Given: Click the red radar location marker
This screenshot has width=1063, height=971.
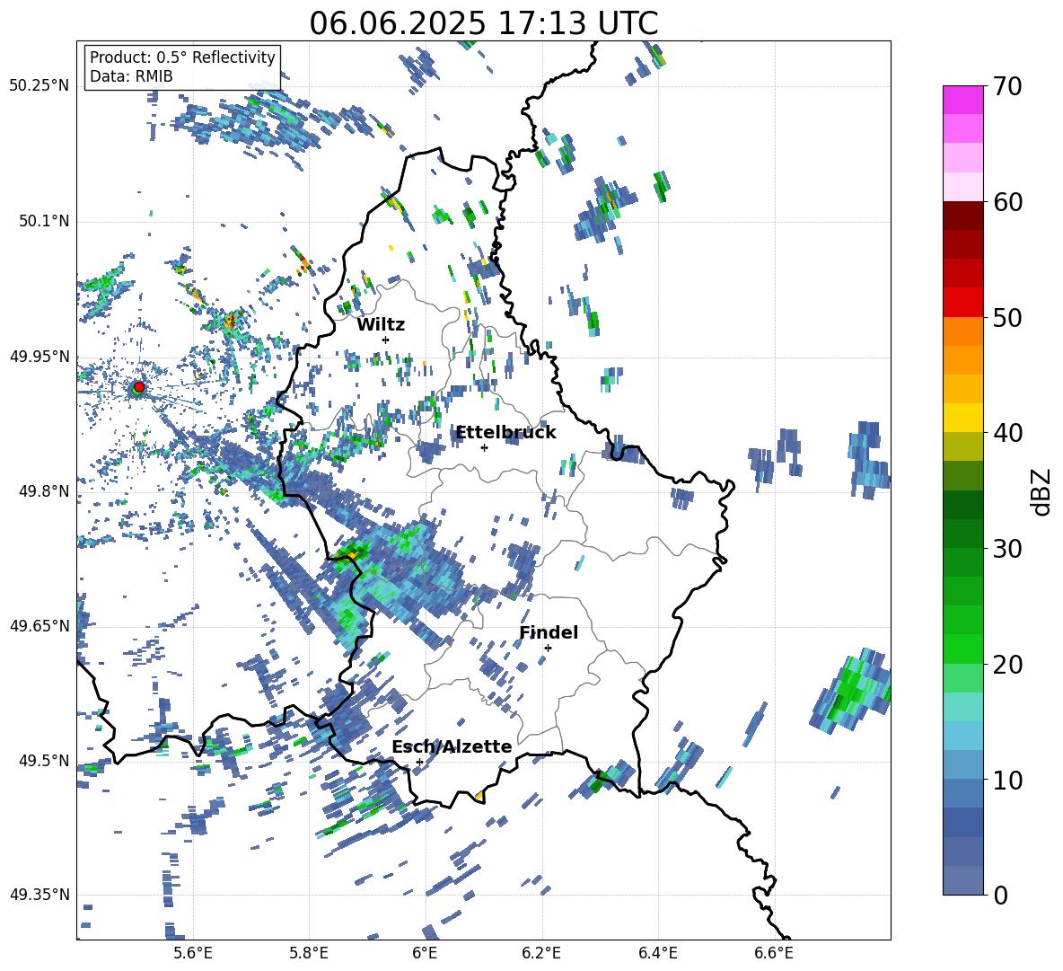Looking at the screenshot, I should point(139,386).
